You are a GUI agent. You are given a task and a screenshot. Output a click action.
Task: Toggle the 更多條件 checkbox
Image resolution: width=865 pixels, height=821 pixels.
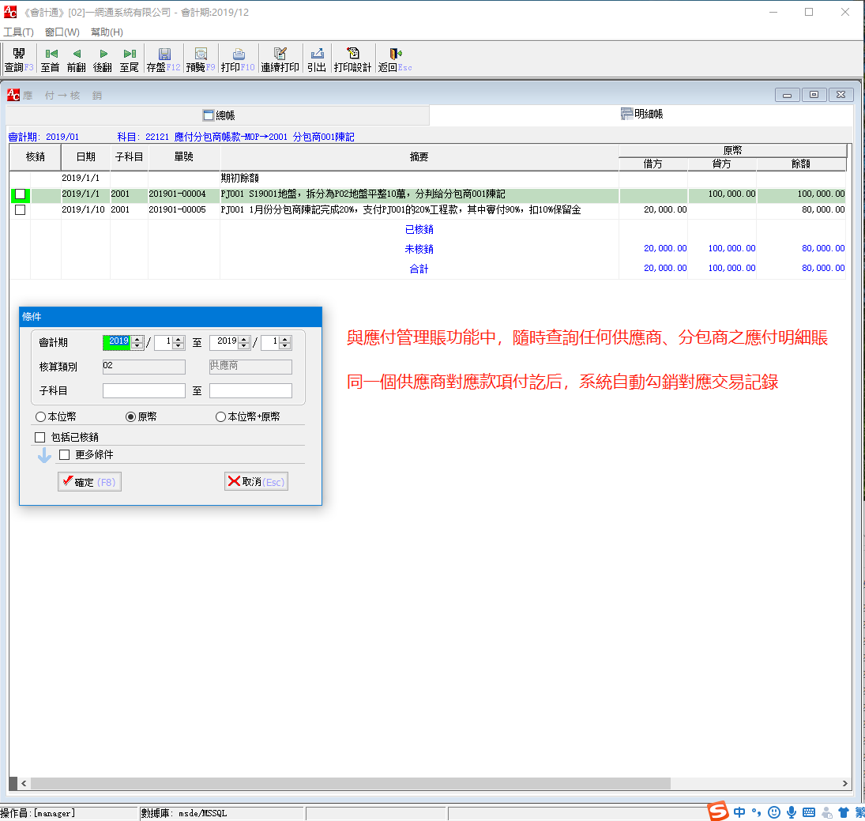tap(64, 454)
